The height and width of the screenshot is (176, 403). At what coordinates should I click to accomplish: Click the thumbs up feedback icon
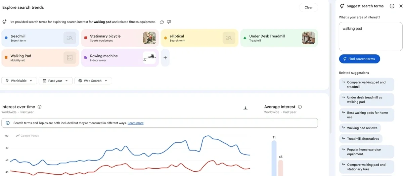(162, 22)
